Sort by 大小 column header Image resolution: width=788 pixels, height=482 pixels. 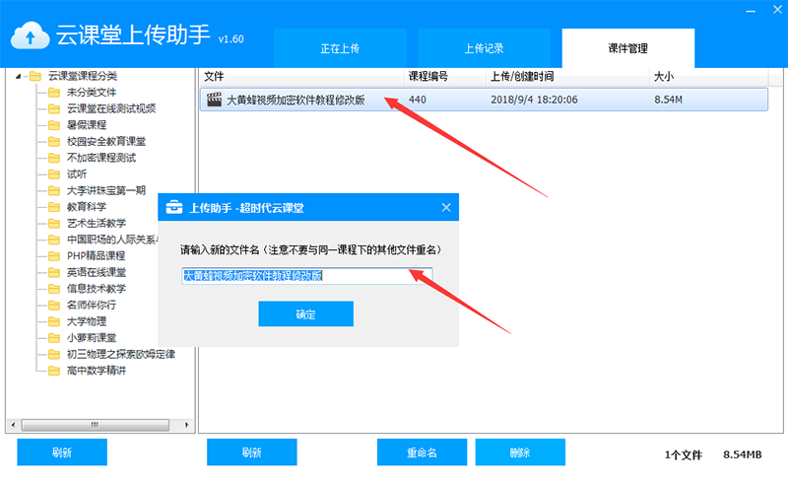pos(708,77)
